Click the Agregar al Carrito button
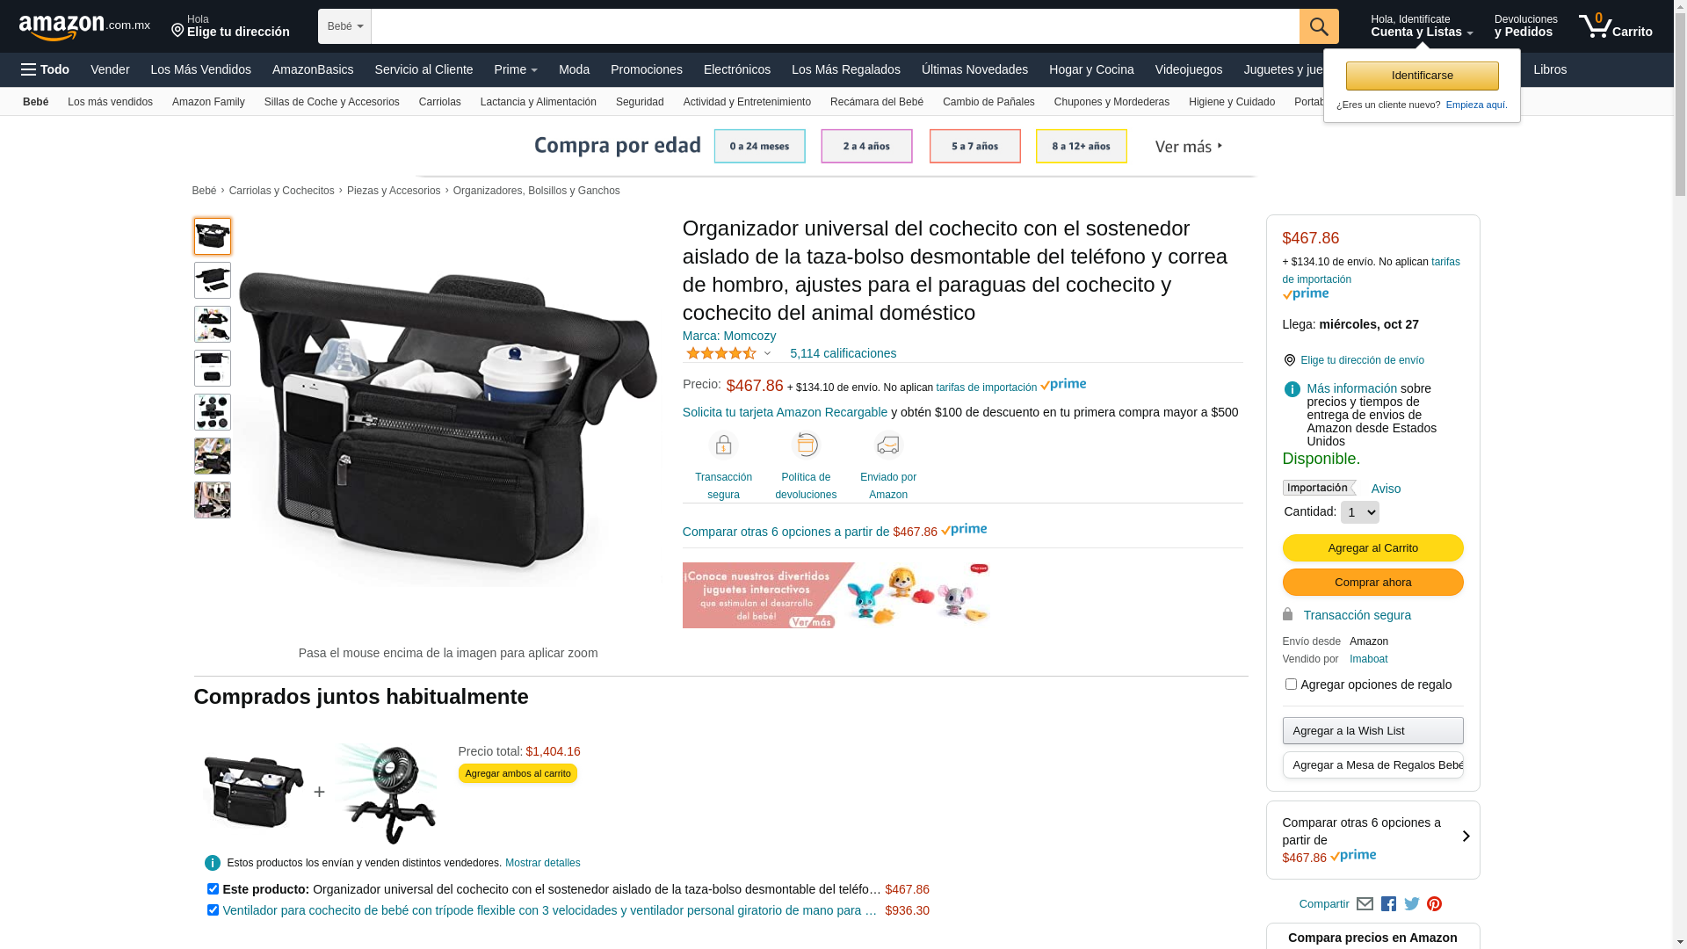The image size is (1687, 949). pyautogui.click(x=1372, y=548)
